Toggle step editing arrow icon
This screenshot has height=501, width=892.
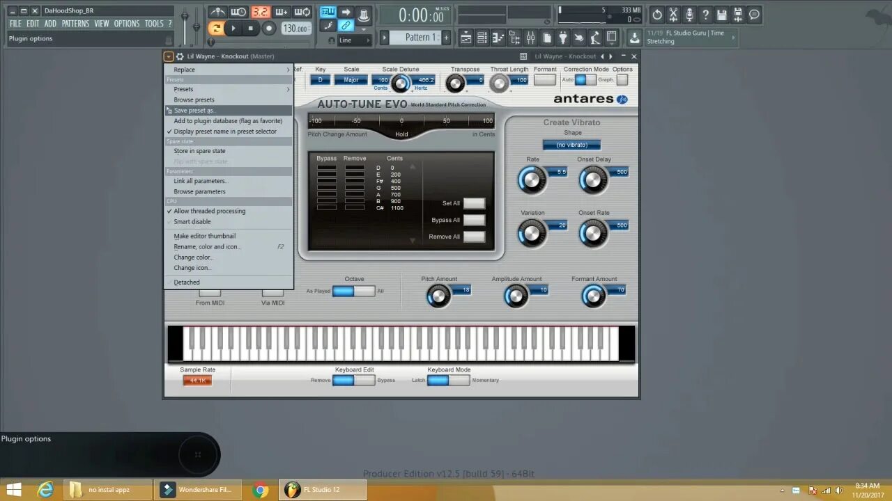pos(346,12)
